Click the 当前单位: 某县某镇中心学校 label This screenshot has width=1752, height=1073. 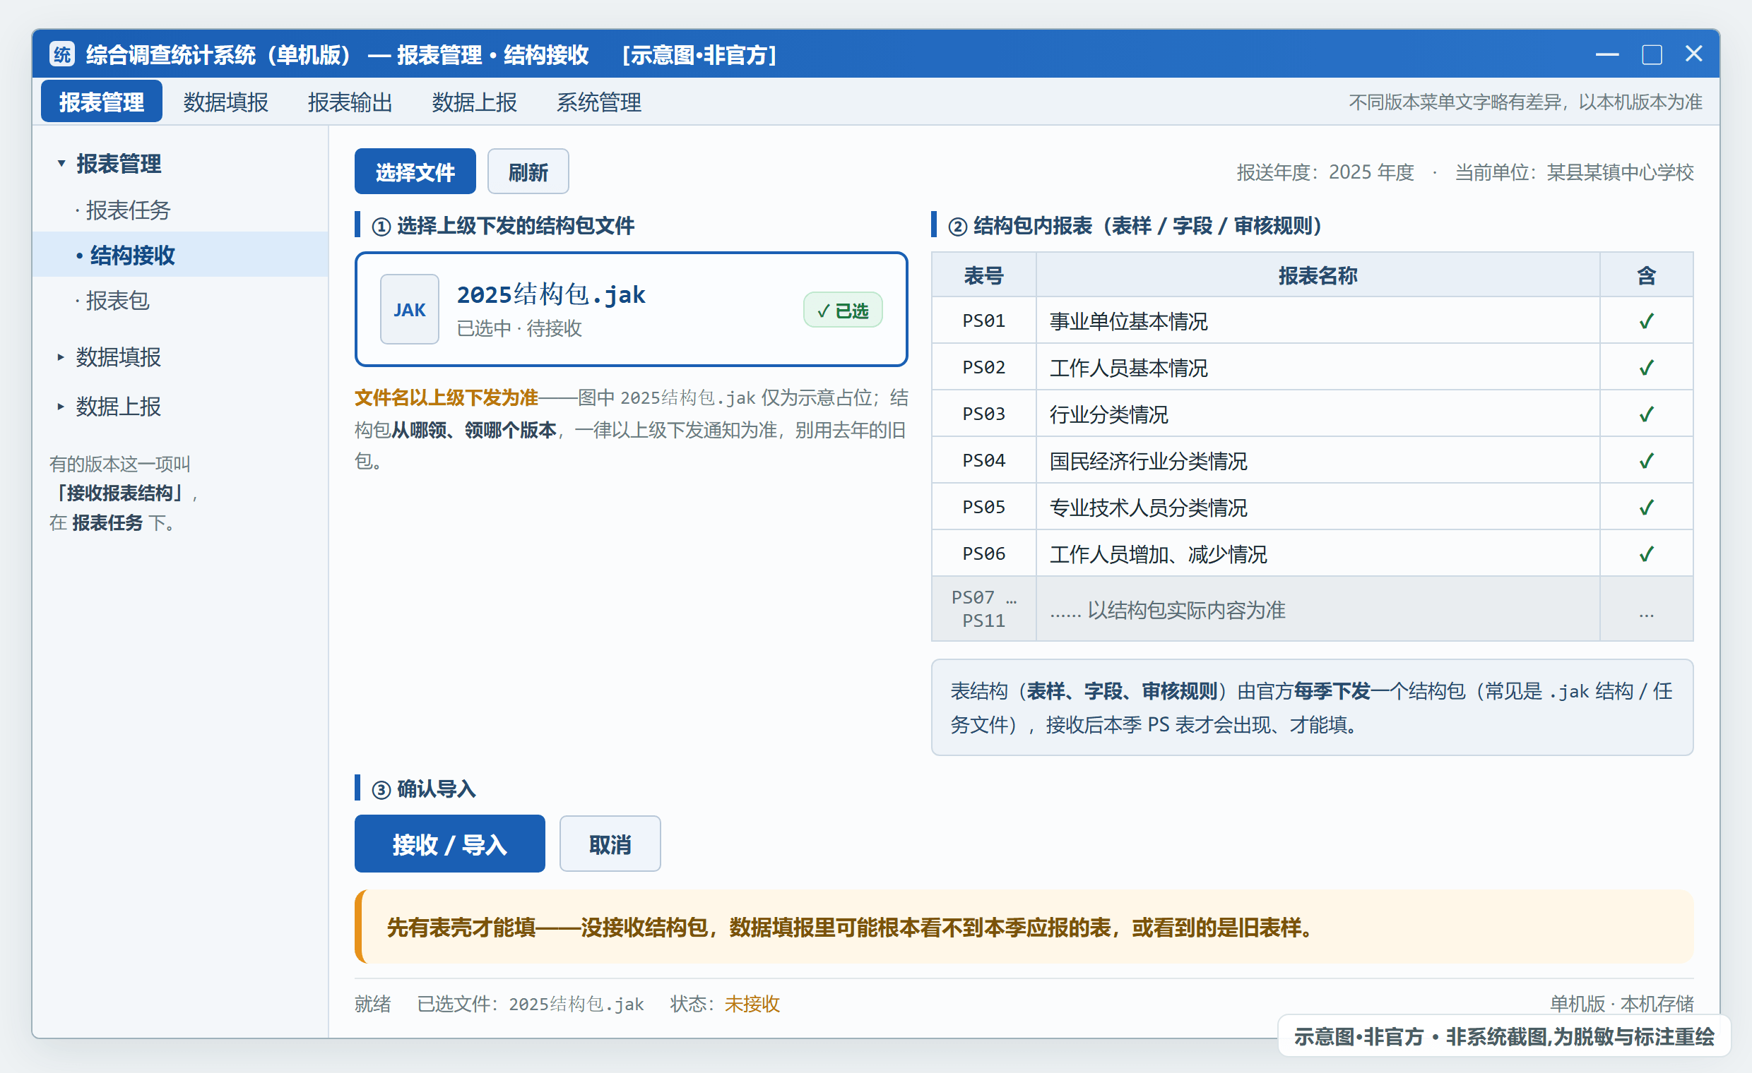[x=1574, y=172]
